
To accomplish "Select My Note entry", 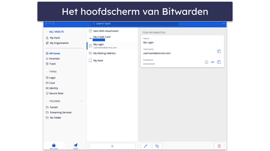I will (112, 60).
